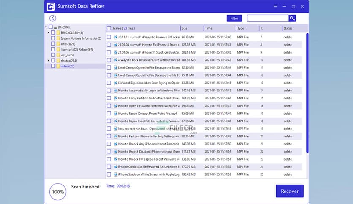Collapse the D: drive tree node
The width and height of the screenshot is (353, 204).
pos(46,27)
